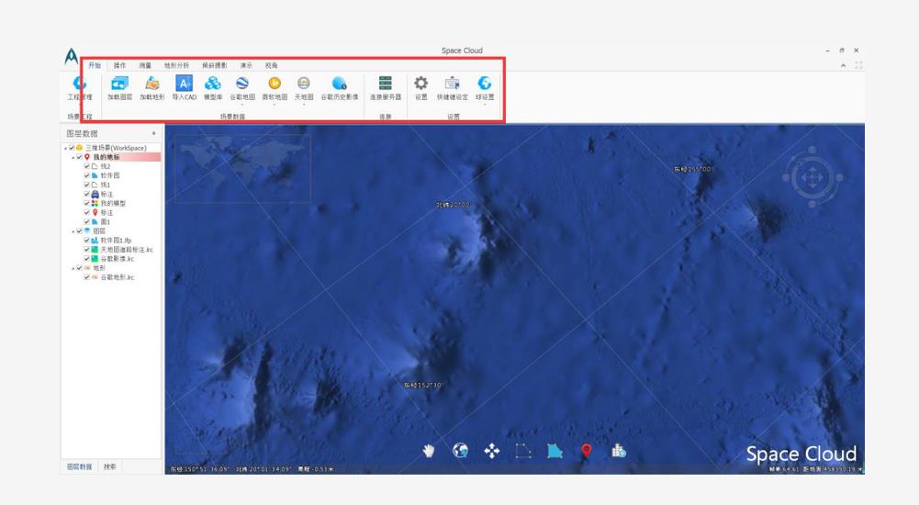Switch to the 地形分析 ribbon tab
The height and width of the screenshot is (505, 919).
(176, 66)
